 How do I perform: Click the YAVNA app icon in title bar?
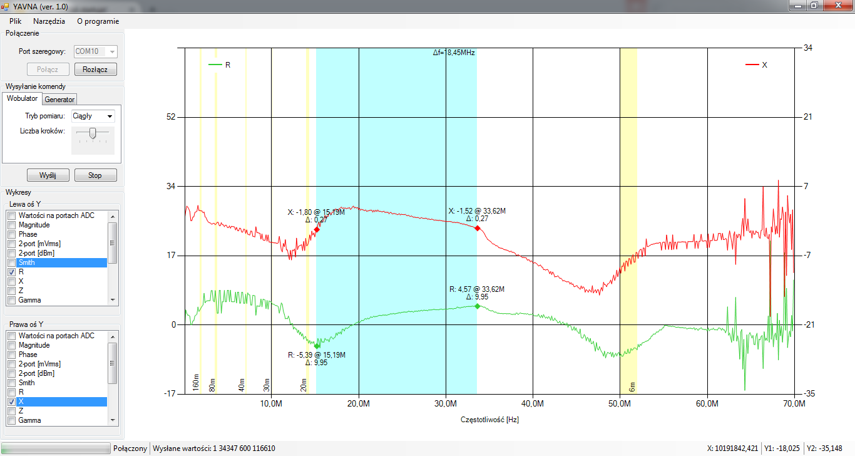click(x=6, y=6)
